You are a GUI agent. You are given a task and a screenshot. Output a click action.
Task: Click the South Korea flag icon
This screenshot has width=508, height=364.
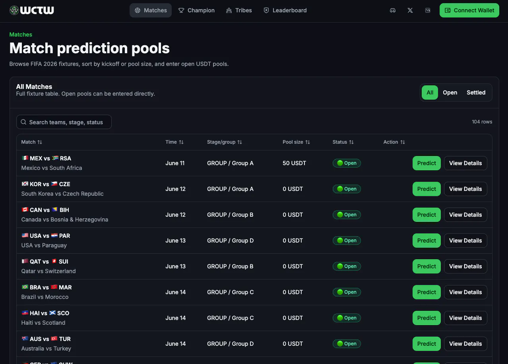(x=25, y=184)
